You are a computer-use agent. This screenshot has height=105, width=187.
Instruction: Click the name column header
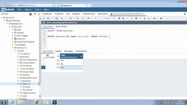point(71,56)
